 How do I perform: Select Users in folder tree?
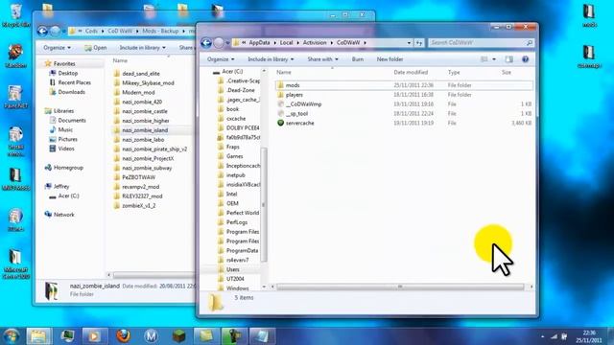232,269
